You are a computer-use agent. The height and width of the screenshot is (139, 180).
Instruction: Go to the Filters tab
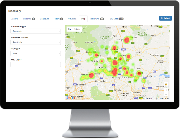click(x=58, y=19)
